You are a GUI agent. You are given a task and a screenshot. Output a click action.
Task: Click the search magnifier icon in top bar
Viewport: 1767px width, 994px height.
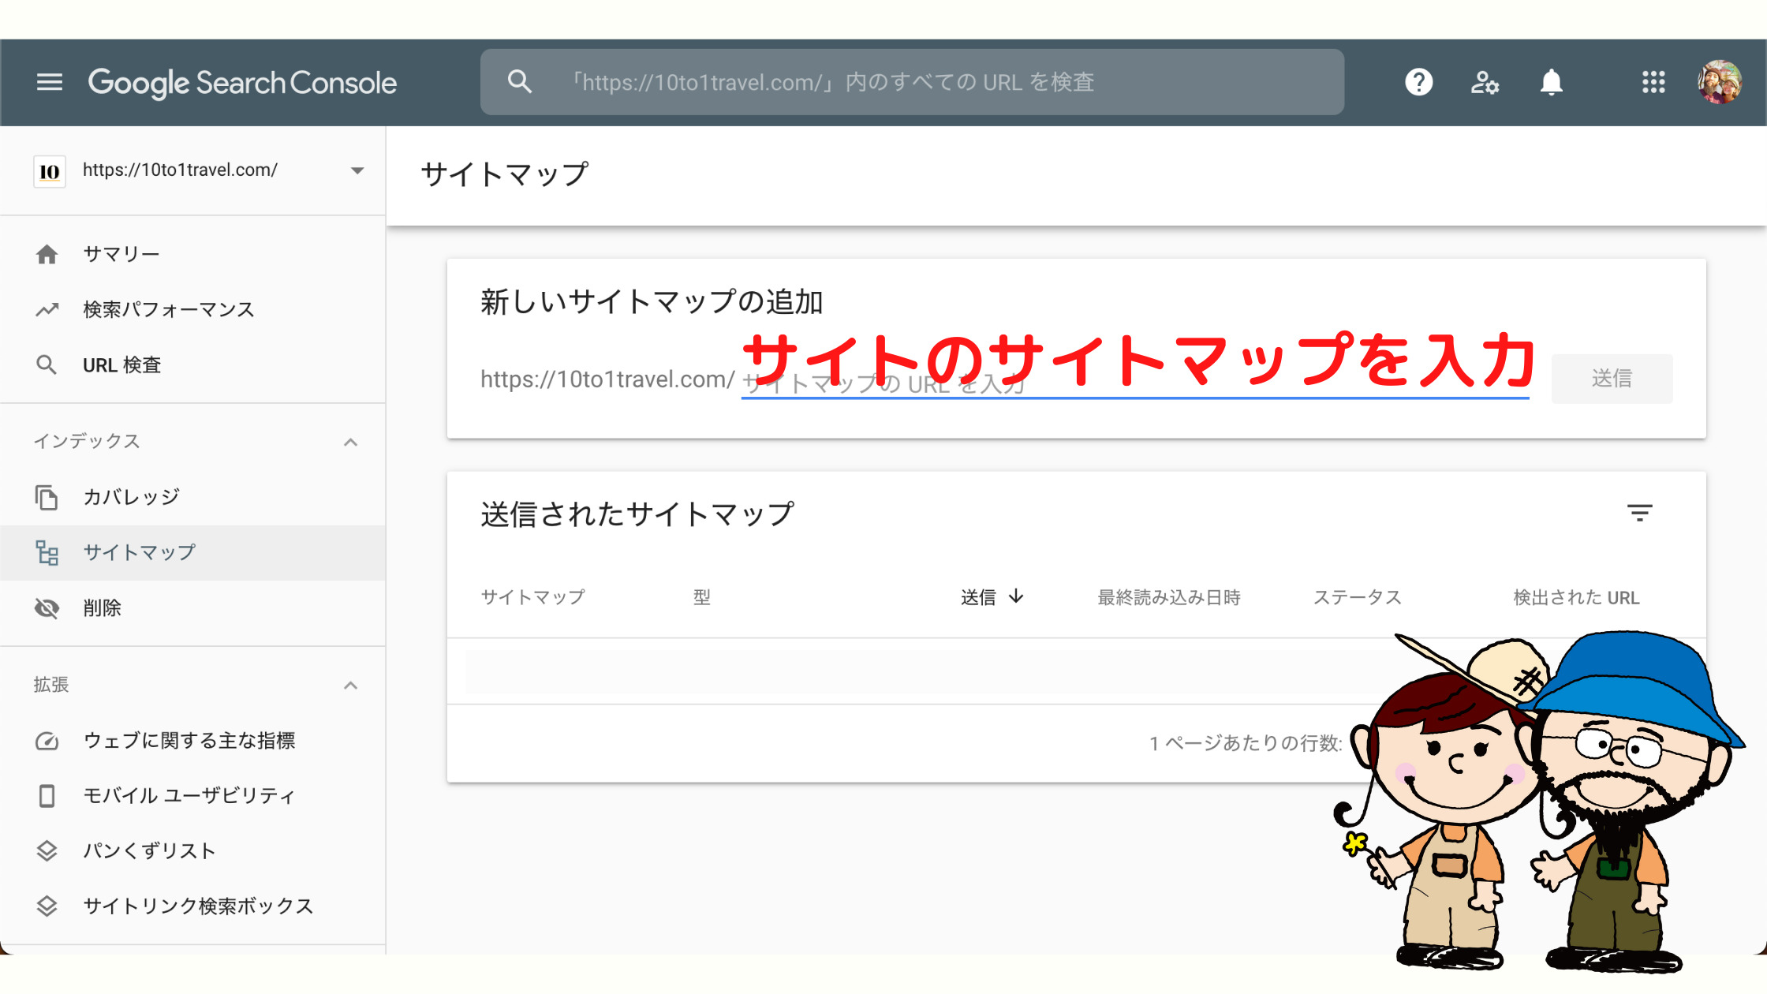(519, 81)
